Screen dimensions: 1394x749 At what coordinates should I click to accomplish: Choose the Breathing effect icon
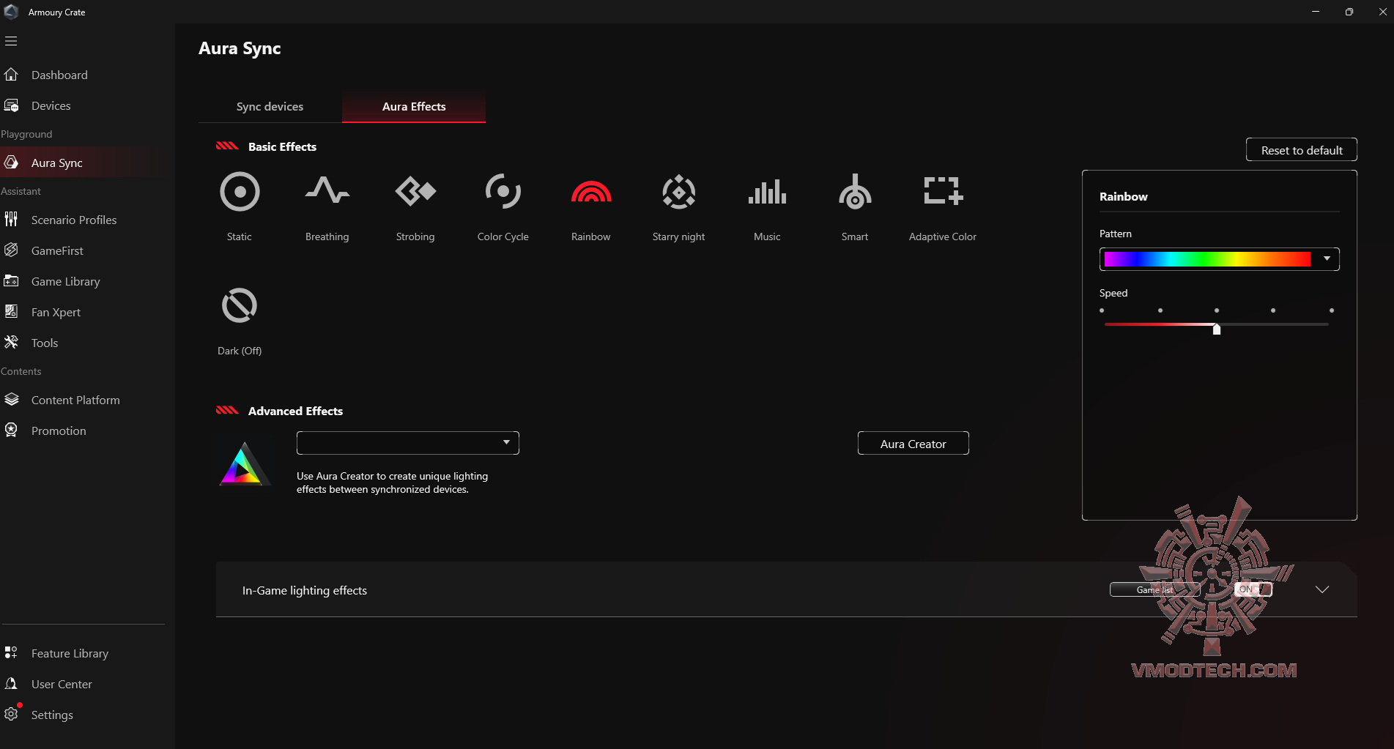(x=327, y=190)
